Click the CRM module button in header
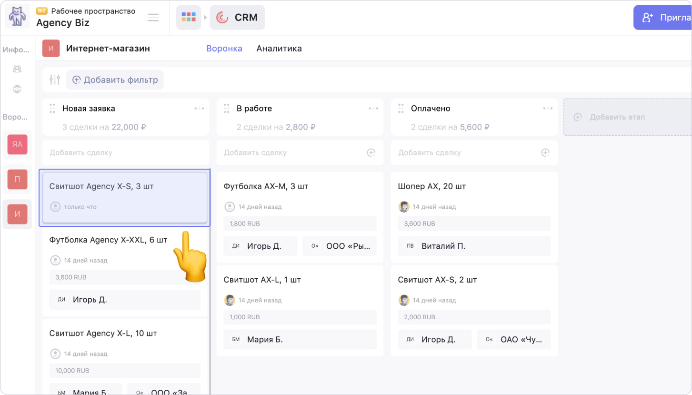 click(237, 18)
